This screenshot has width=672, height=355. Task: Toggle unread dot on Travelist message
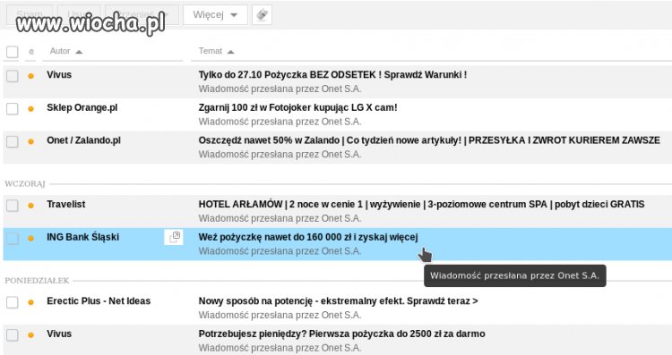(x=30, y=206)
